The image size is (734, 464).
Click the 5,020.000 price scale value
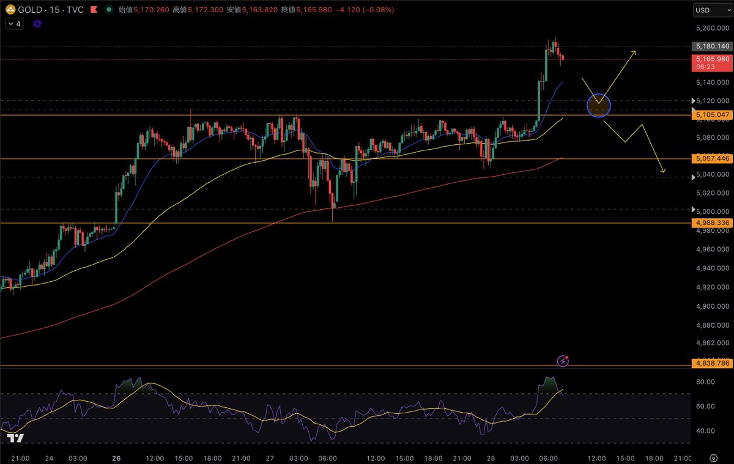(x=712, y=193)
